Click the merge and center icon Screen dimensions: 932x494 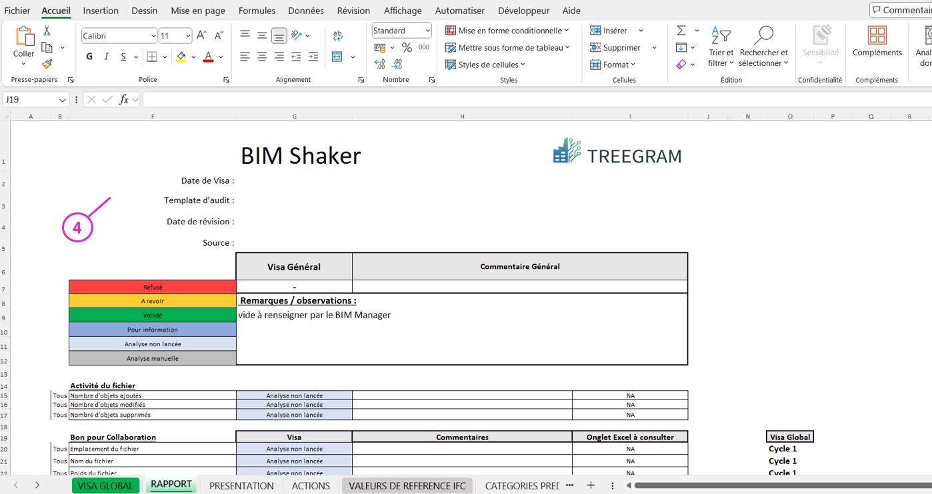tap(337, 57)
